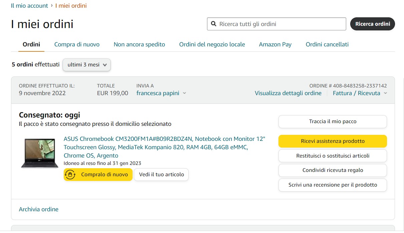Go to the Amazon Pay tab

point(275,44)
